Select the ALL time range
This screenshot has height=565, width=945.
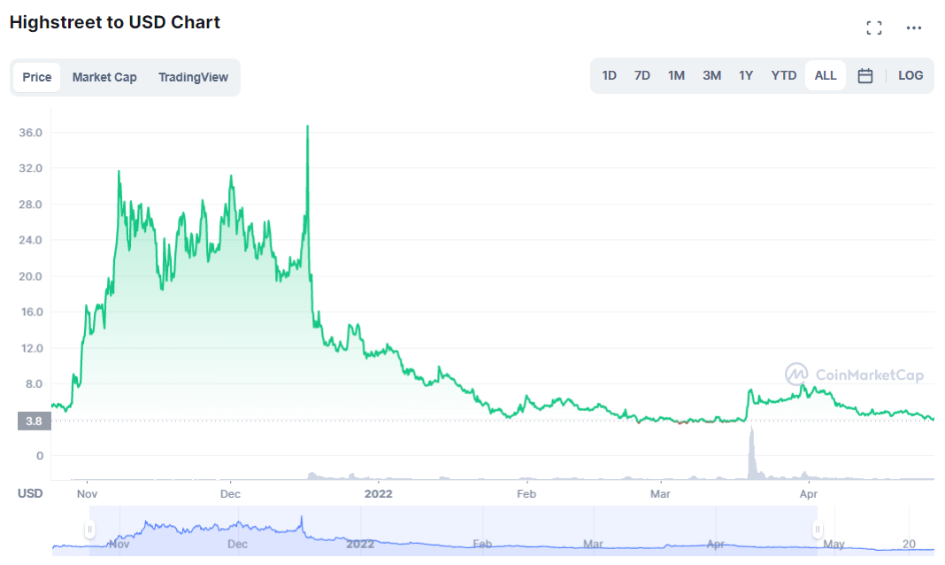pyautogui.click(x=825, y=75)
